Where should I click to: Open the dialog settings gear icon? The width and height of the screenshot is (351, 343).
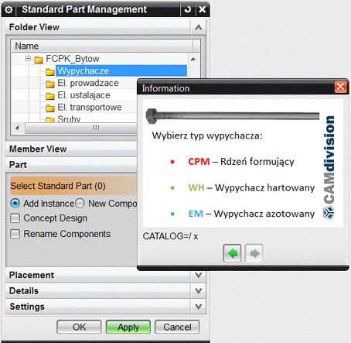pyautogui.click(x=9, y=10)
